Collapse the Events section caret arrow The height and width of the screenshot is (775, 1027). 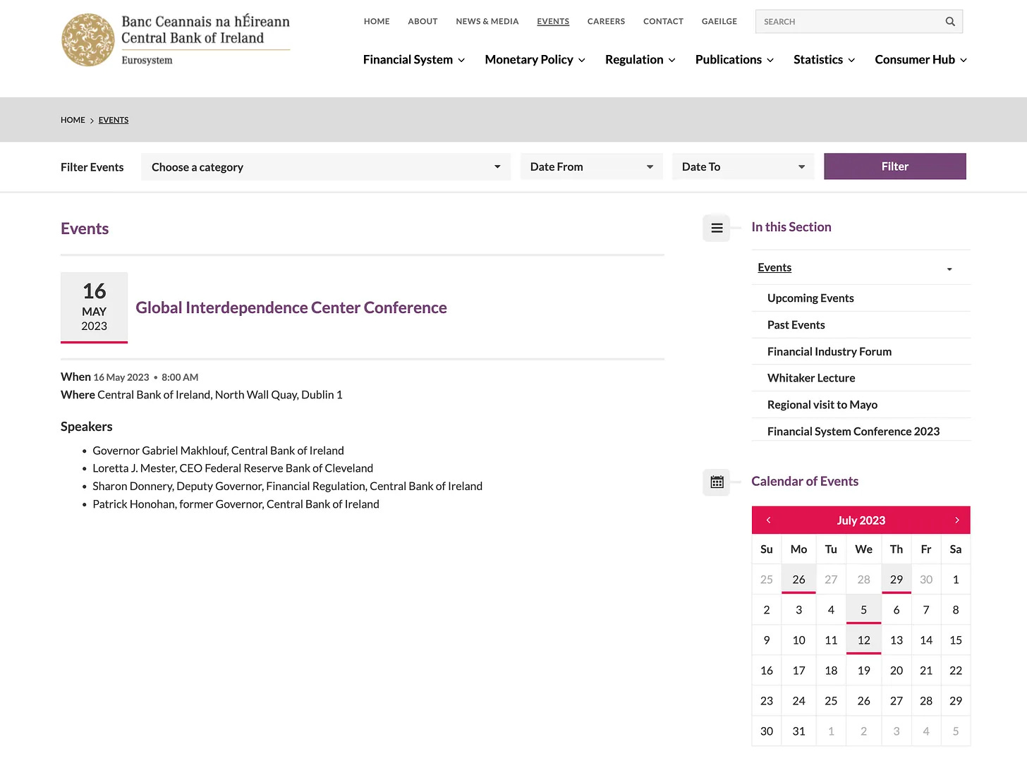949,269
